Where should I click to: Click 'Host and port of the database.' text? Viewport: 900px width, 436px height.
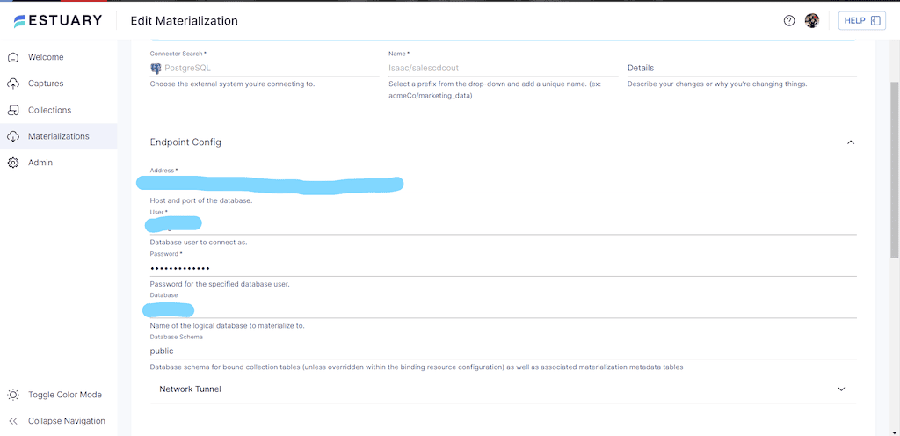click(201, 200)
